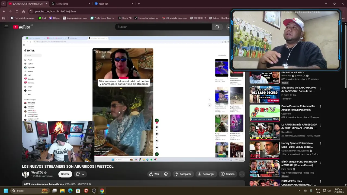Open the Chrome apps grid shortcut

(x=4, y=18)
